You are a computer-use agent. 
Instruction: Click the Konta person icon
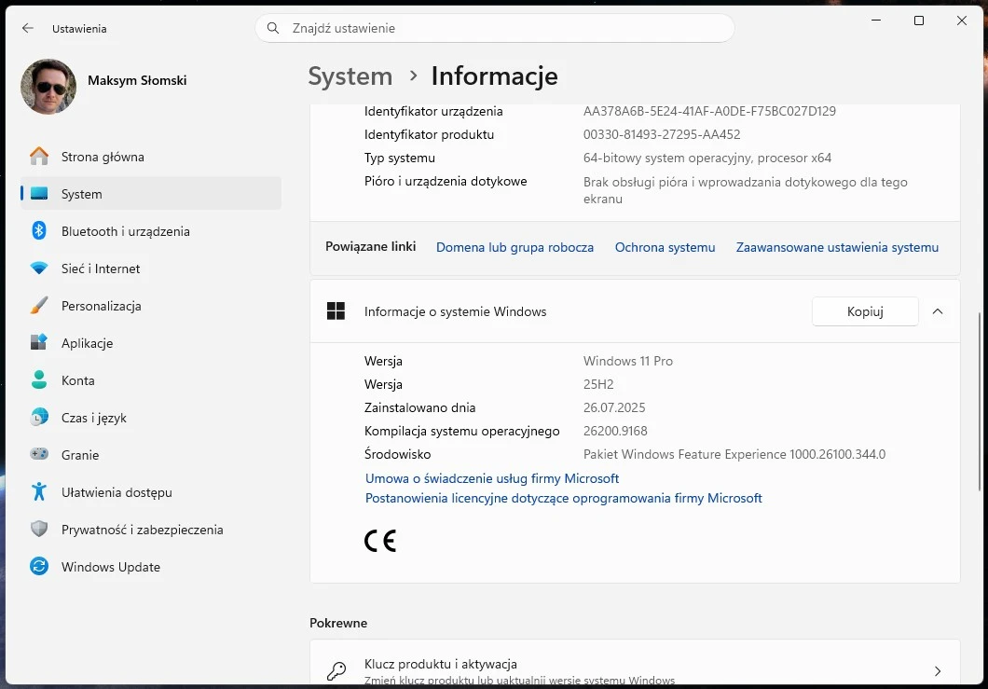pyautogui.click(x=39, y=379)
